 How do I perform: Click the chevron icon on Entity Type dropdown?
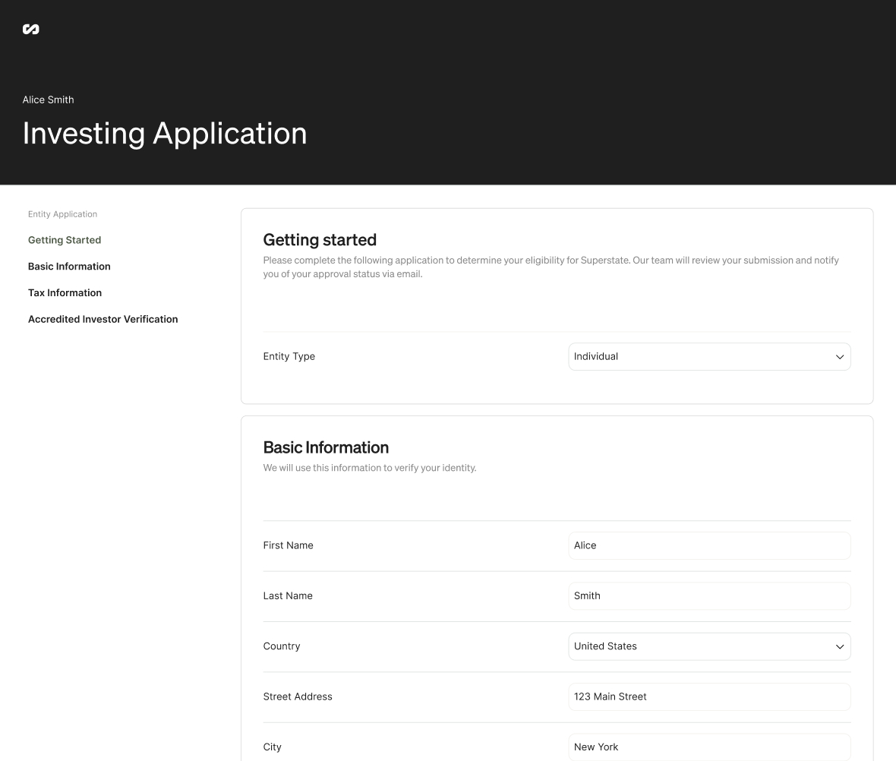[x=840, y=356]
